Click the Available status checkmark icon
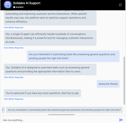 tap(14, 7)
